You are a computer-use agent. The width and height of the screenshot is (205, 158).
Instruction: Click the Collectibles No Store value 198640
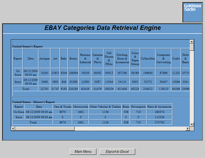pos(148,73)
